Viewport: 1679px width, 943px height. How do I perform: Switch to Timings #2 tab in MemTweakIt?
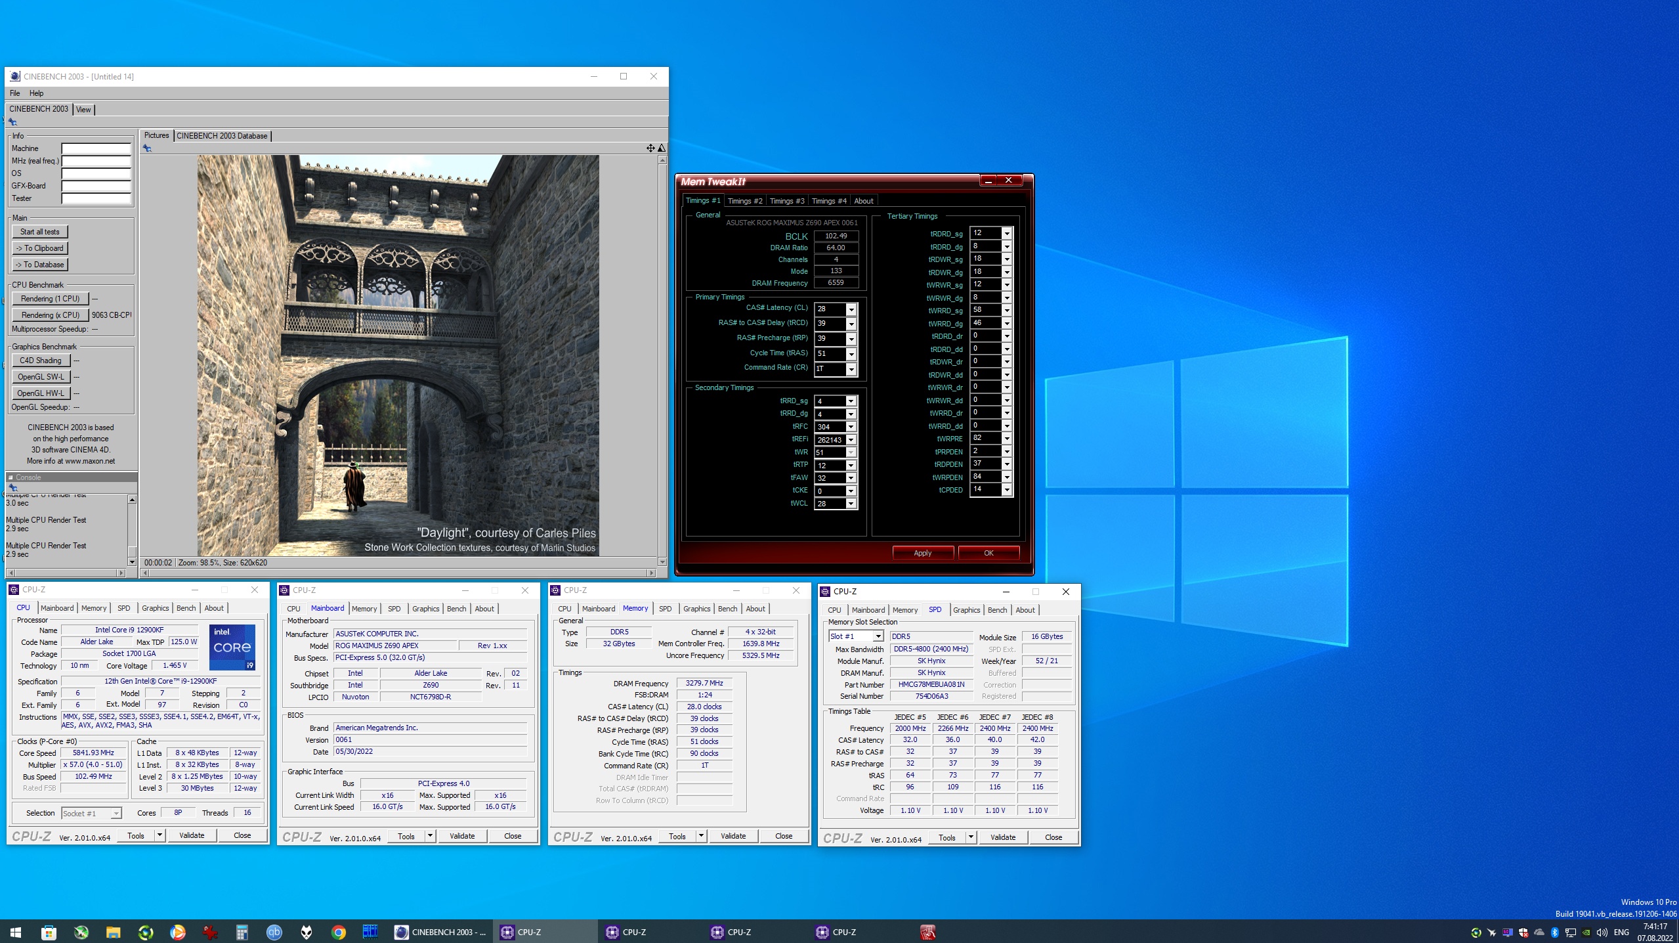(x=745, y=201)
